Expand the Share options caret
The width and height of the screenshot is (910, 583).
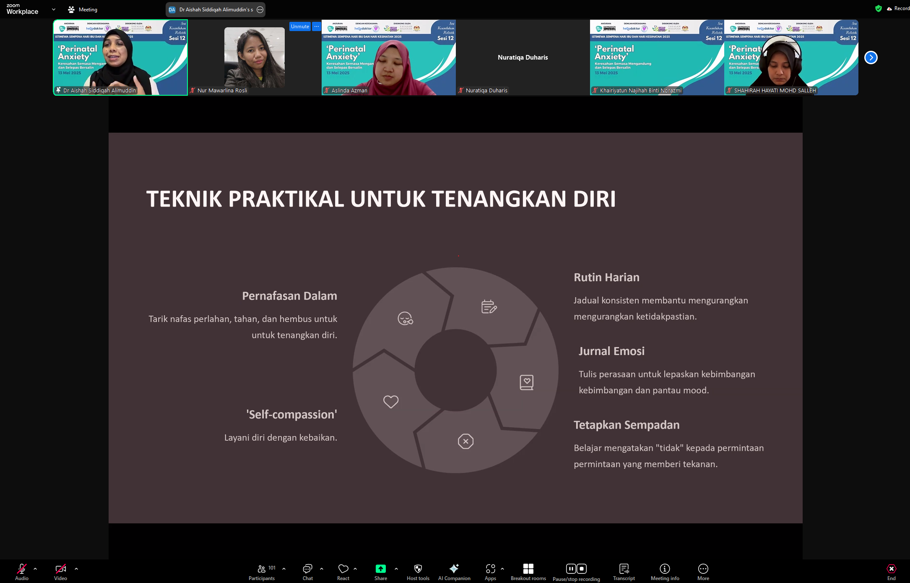396,569
